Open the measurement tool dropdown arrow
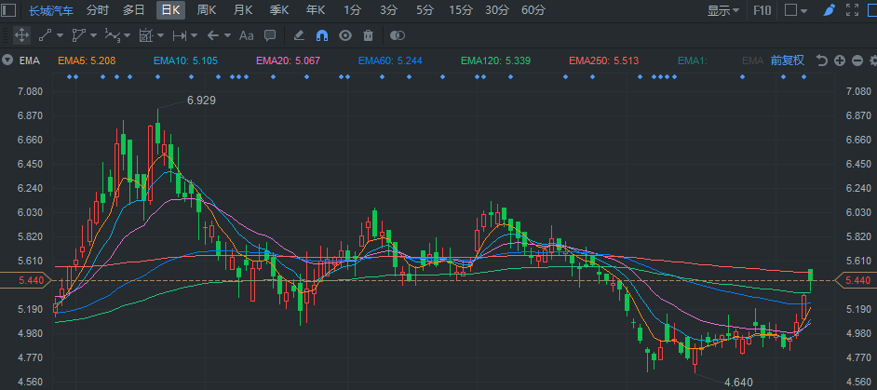877x390 pixels. [x=160, y=35]
